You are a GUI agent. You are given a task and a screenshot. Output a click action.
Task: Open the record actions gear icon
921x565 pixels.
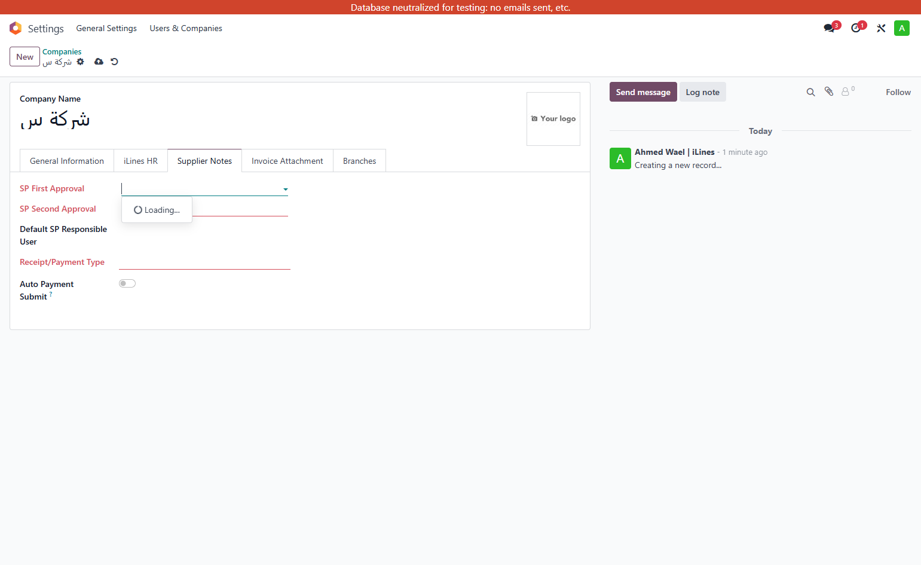coord(81,62)
